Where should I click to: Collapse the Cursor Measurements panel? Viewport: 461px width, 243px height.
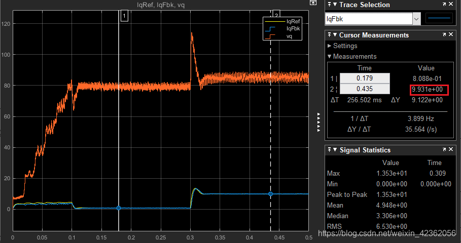pos(335,35)
